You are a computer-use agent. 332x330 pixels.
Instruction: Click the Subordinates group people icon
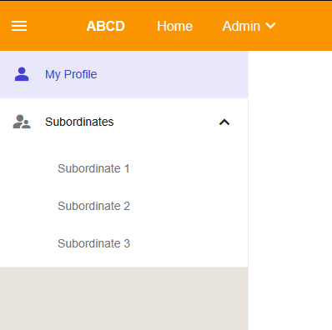pos(22,122)
